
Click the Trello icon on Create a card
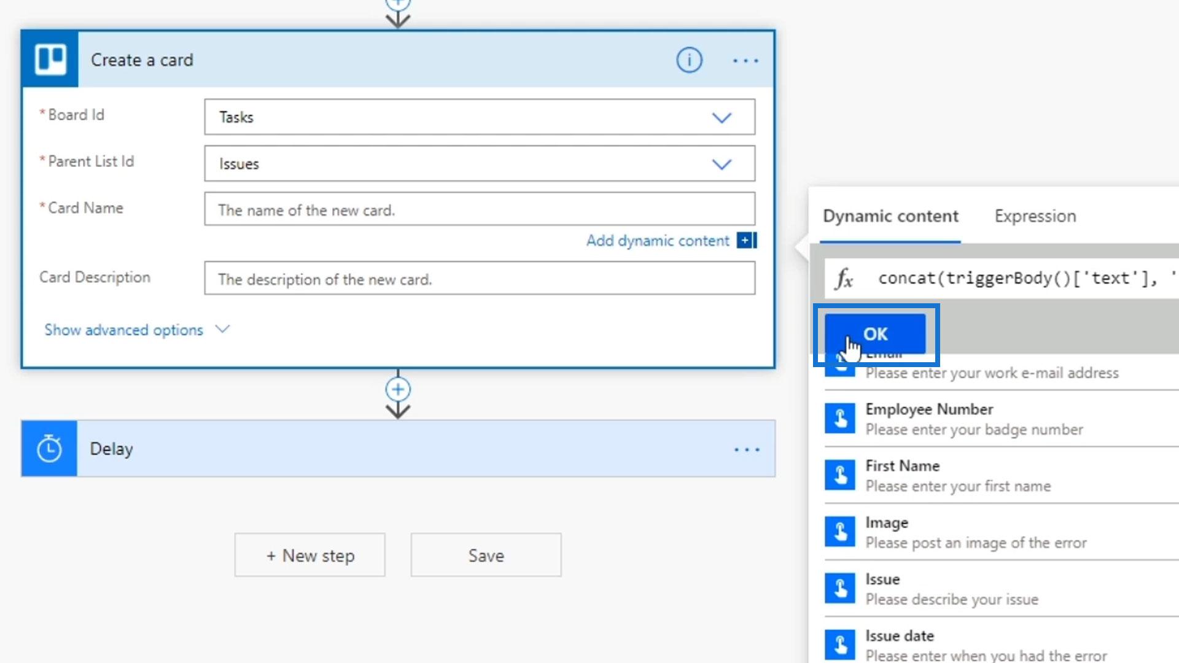pos(50,60)
